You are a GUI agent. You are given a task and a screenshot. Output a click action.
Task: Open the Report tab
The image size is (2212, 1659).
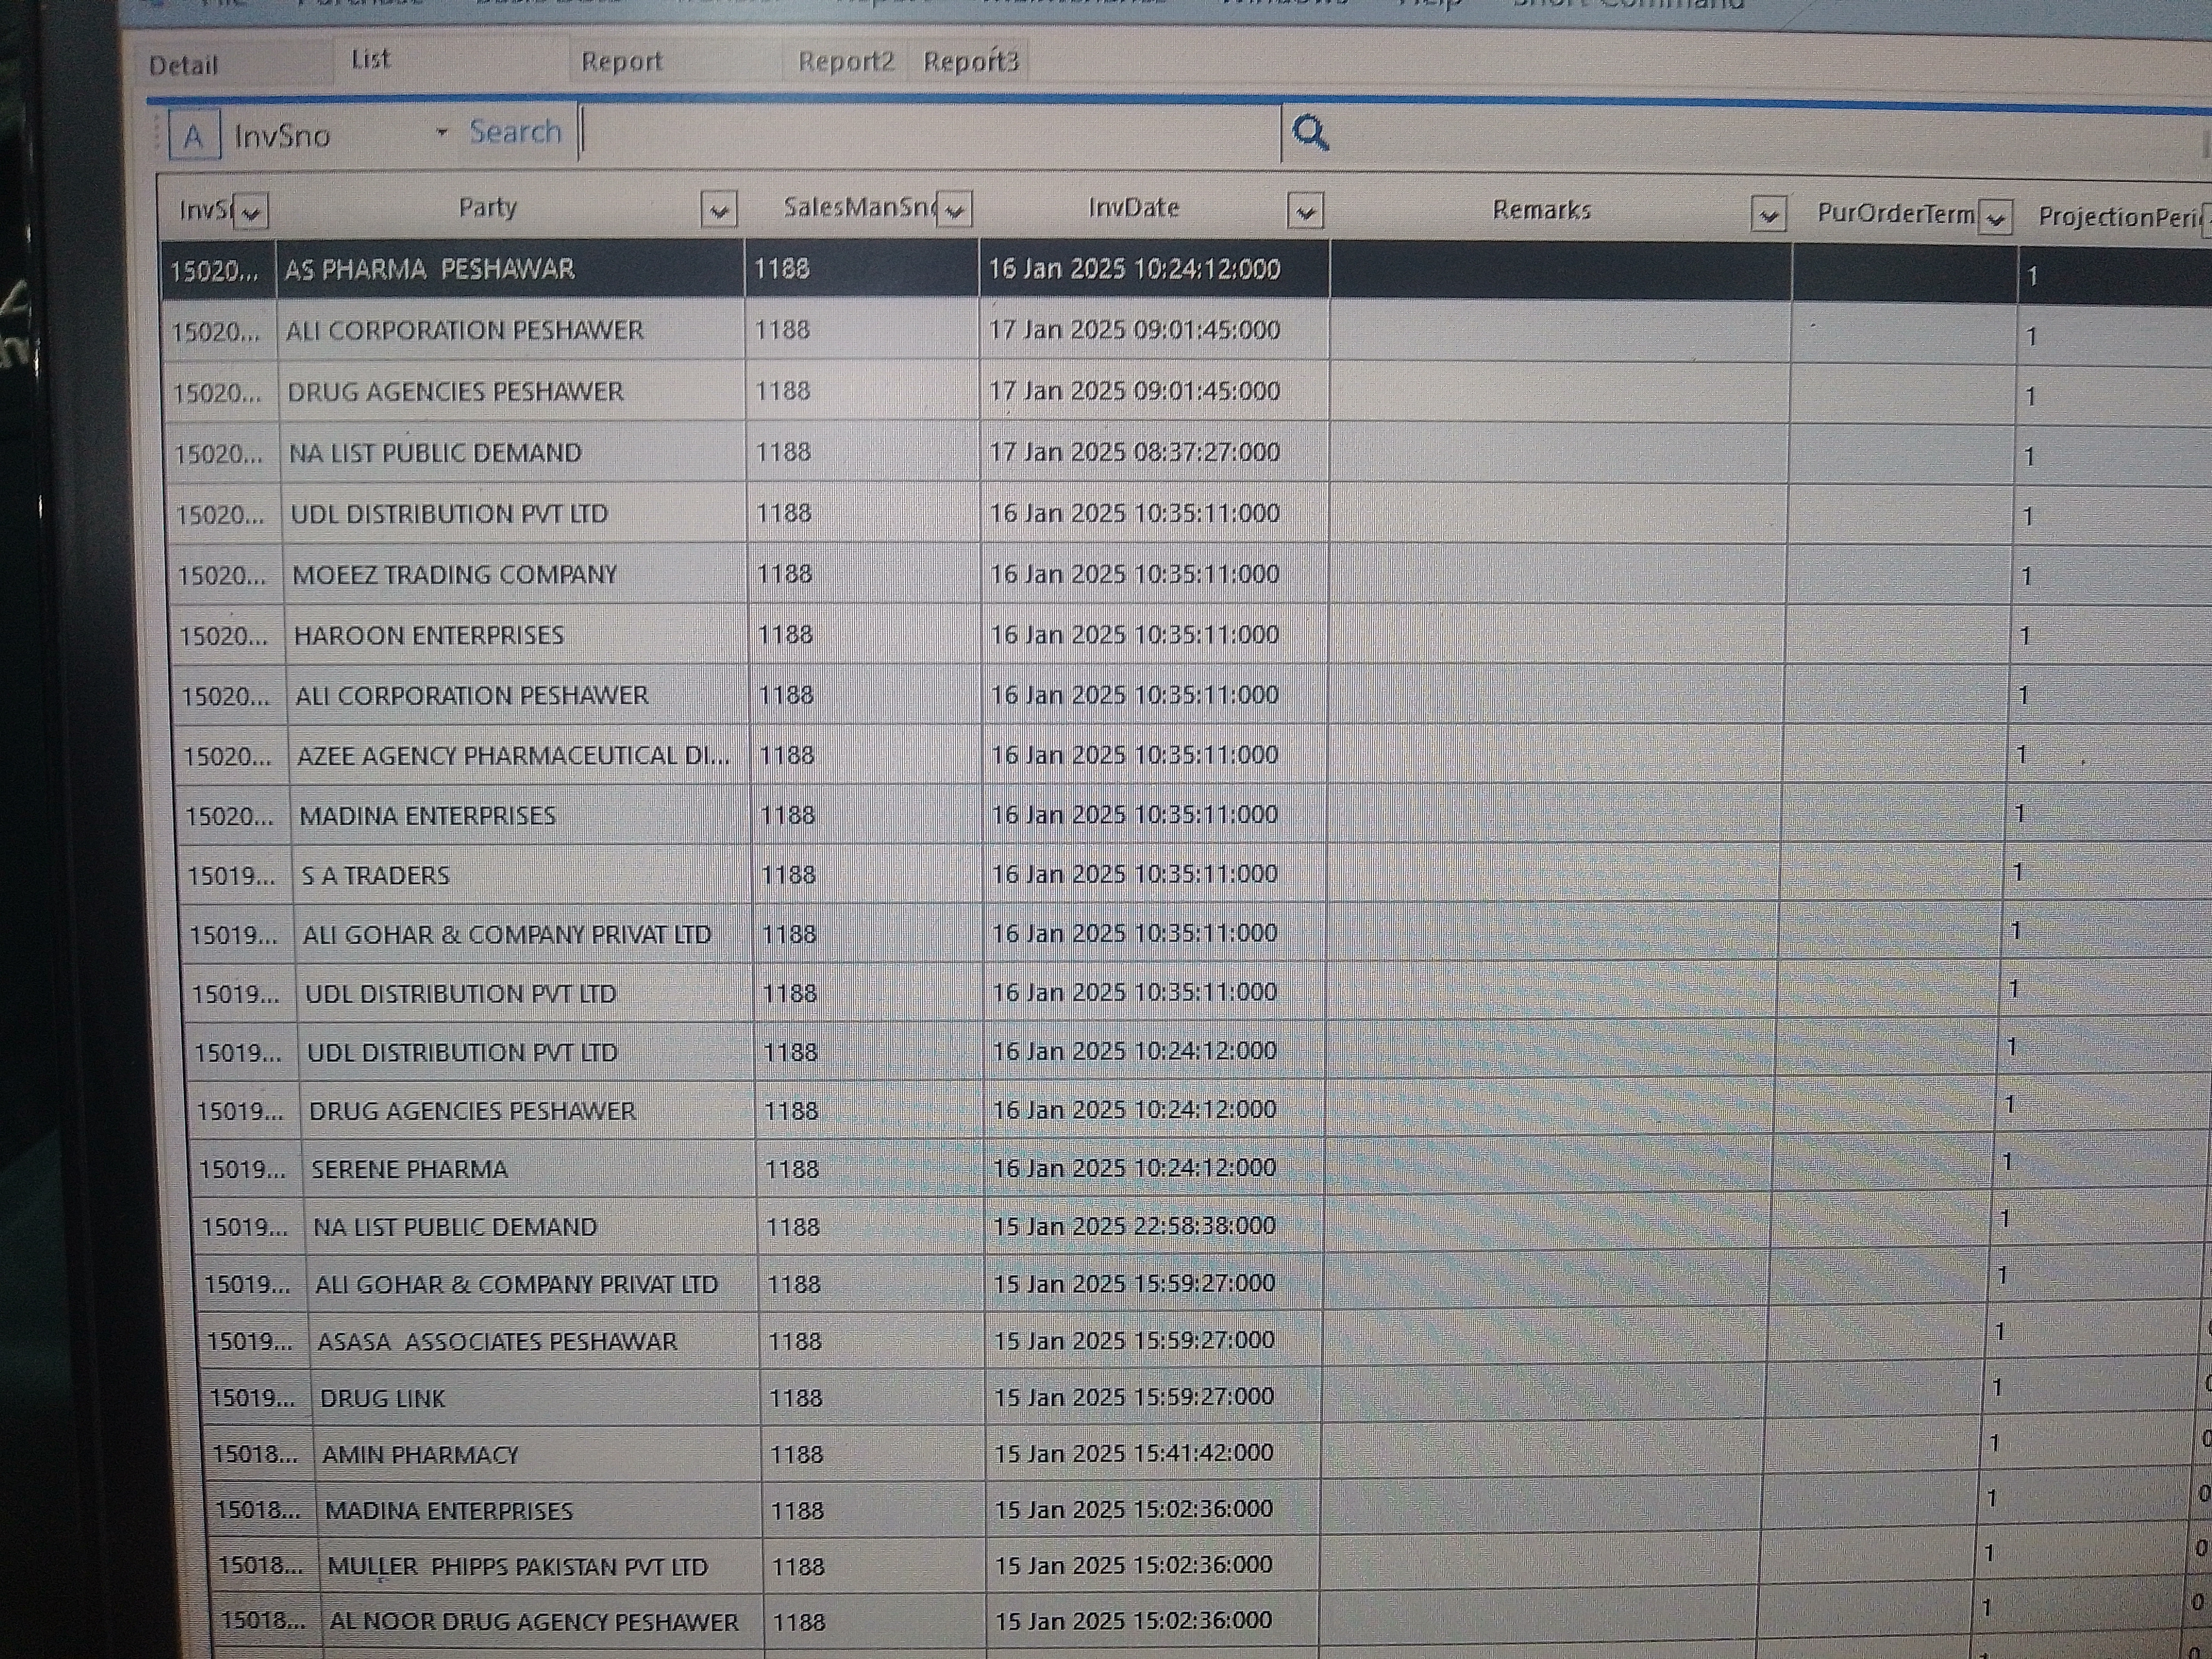click(x=622, y=62)
